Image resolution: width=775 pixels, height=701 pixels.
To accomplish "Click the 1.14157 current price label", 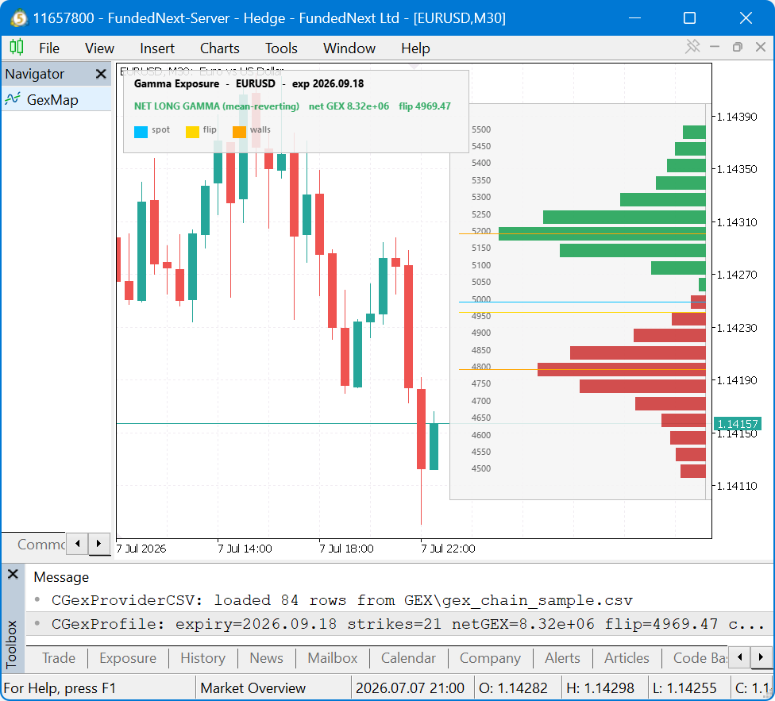I will point(737,424).
